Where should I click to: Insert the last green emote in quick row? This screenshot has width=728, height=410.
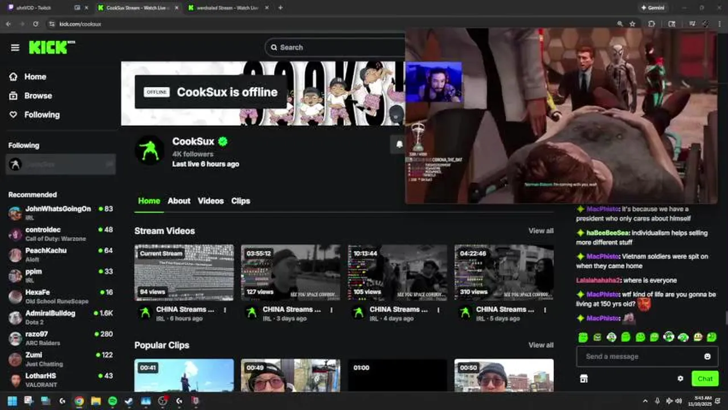tap(711, 337)
